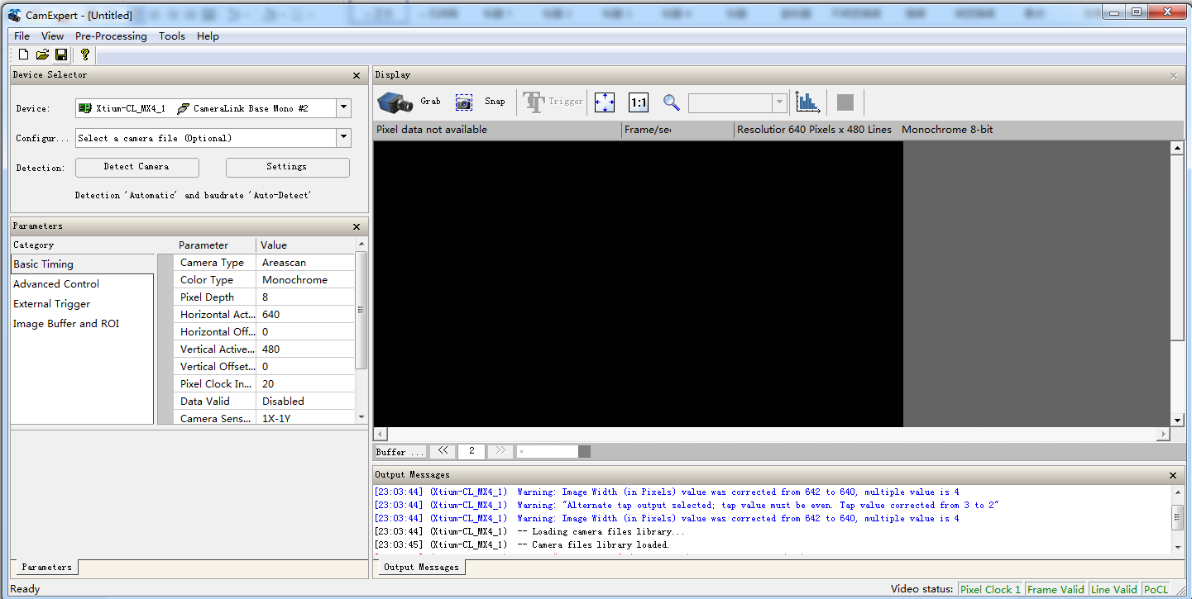Click the Buffer button

400,452
